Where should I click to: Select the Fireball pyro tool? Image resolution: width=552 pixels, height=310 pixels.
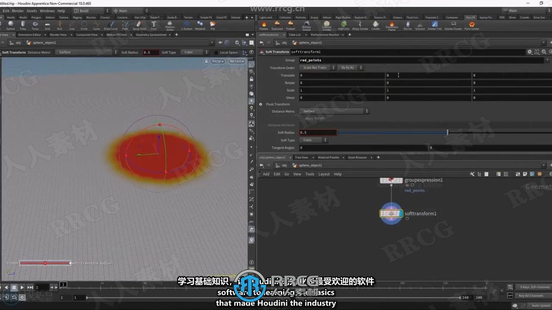(291, 25)
